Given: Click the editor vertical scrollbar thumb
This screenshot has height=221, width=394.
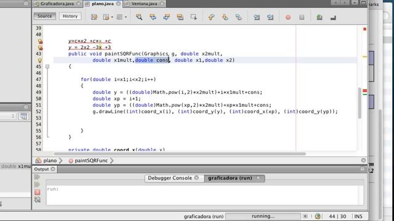Looking at the screenshot, I should pyautogui.click(x=360, y=103).
